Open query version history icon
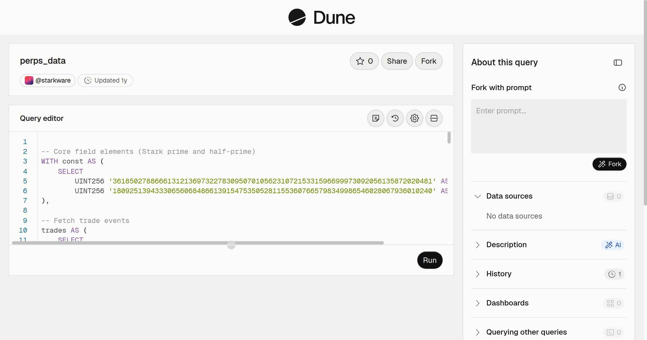 coord(395,118)
